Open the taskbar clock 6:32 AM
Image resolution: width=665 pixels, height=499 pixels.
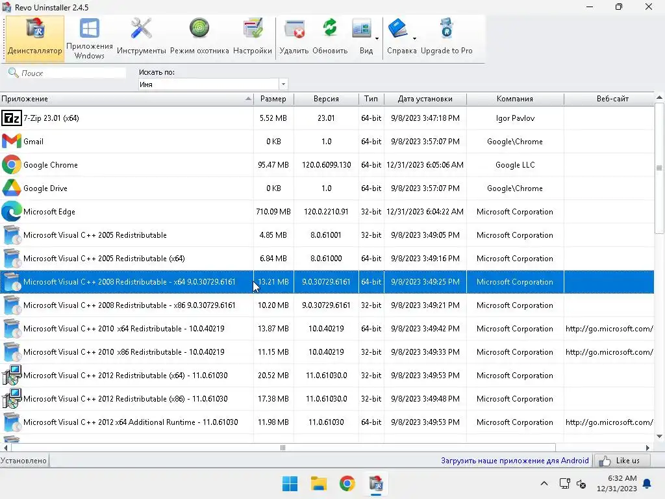click(617, 483)
